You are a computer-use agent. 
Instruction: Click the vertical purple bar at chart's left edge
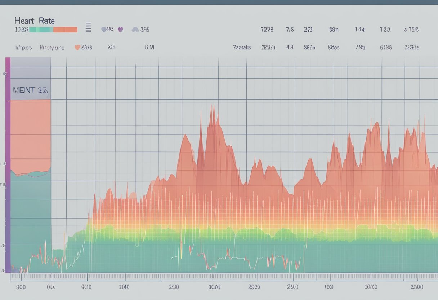point(8,165)
